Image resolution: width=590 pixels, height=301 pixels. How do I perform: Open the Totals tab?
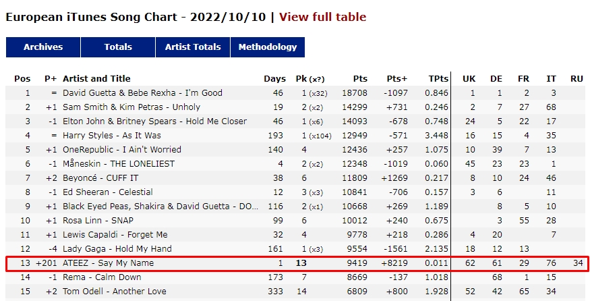click(118, 47)
